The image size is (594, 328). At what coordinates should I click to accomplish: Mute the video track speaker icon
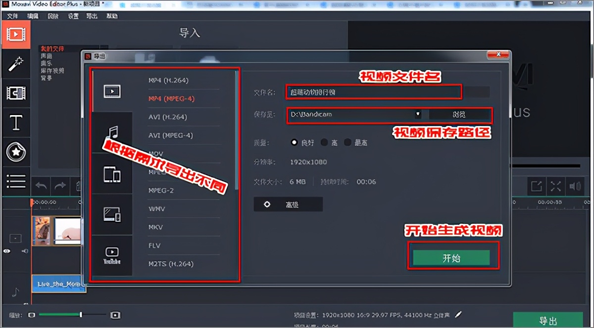pyautogui.click(x=25, y=251)
